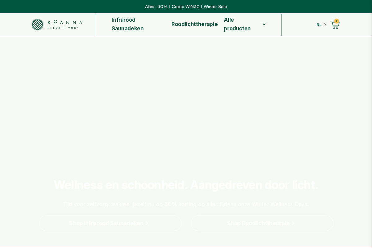
Task: Open the cart via the trolley symbol
Action: point(335,25)
